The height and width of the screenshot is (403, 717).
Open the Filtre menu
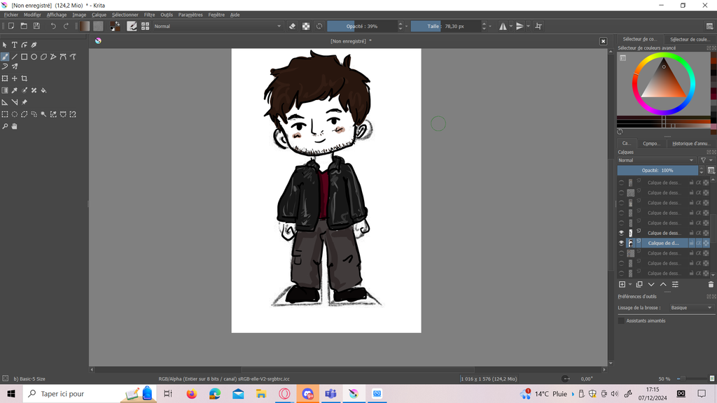pos(149,15)
